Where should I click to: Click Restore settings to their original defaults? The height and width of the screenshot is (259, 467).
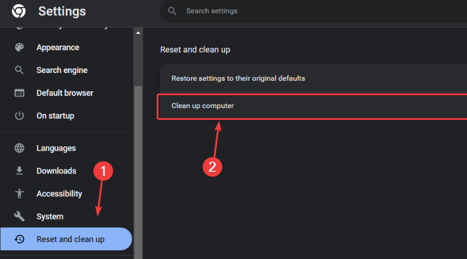point(313,79)
